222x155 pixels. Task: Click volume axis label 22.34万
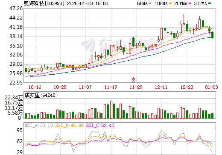[x=14, y=98]
